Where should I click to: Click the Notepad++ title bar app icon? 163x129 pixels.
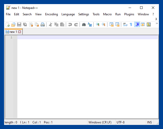[x=8, y=8]
